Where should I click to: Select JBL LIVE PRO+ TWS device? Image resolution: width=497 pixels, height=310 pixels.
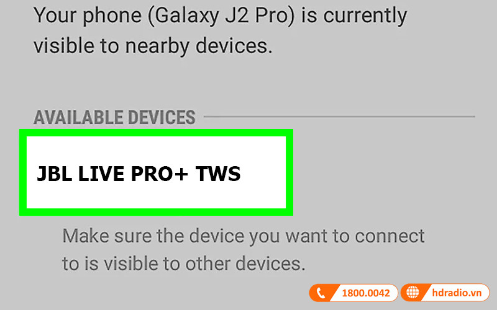click(157, 173)
